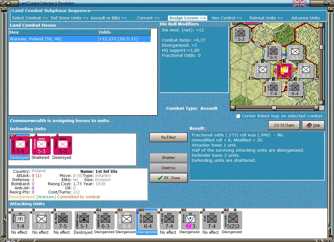Select the 1st Eng 1-4 attacking unit
The image size is (334, 242).
tap(20, 220)
